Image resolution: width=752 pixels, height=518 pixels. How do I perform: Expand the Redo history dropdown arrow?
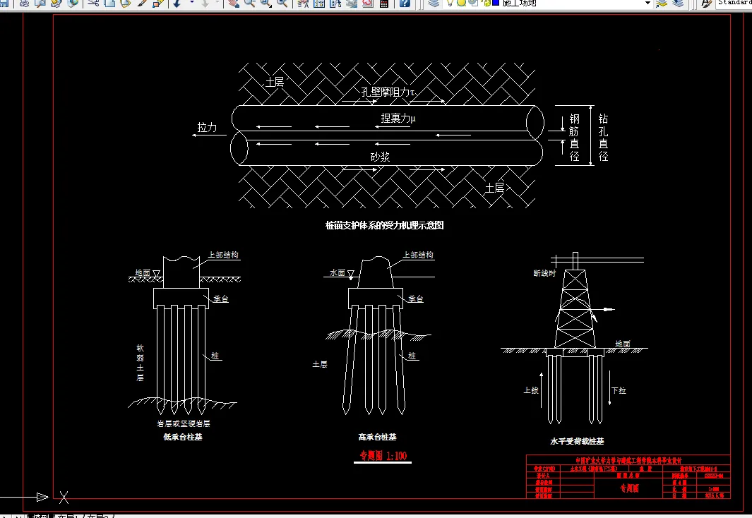point(217,3)
